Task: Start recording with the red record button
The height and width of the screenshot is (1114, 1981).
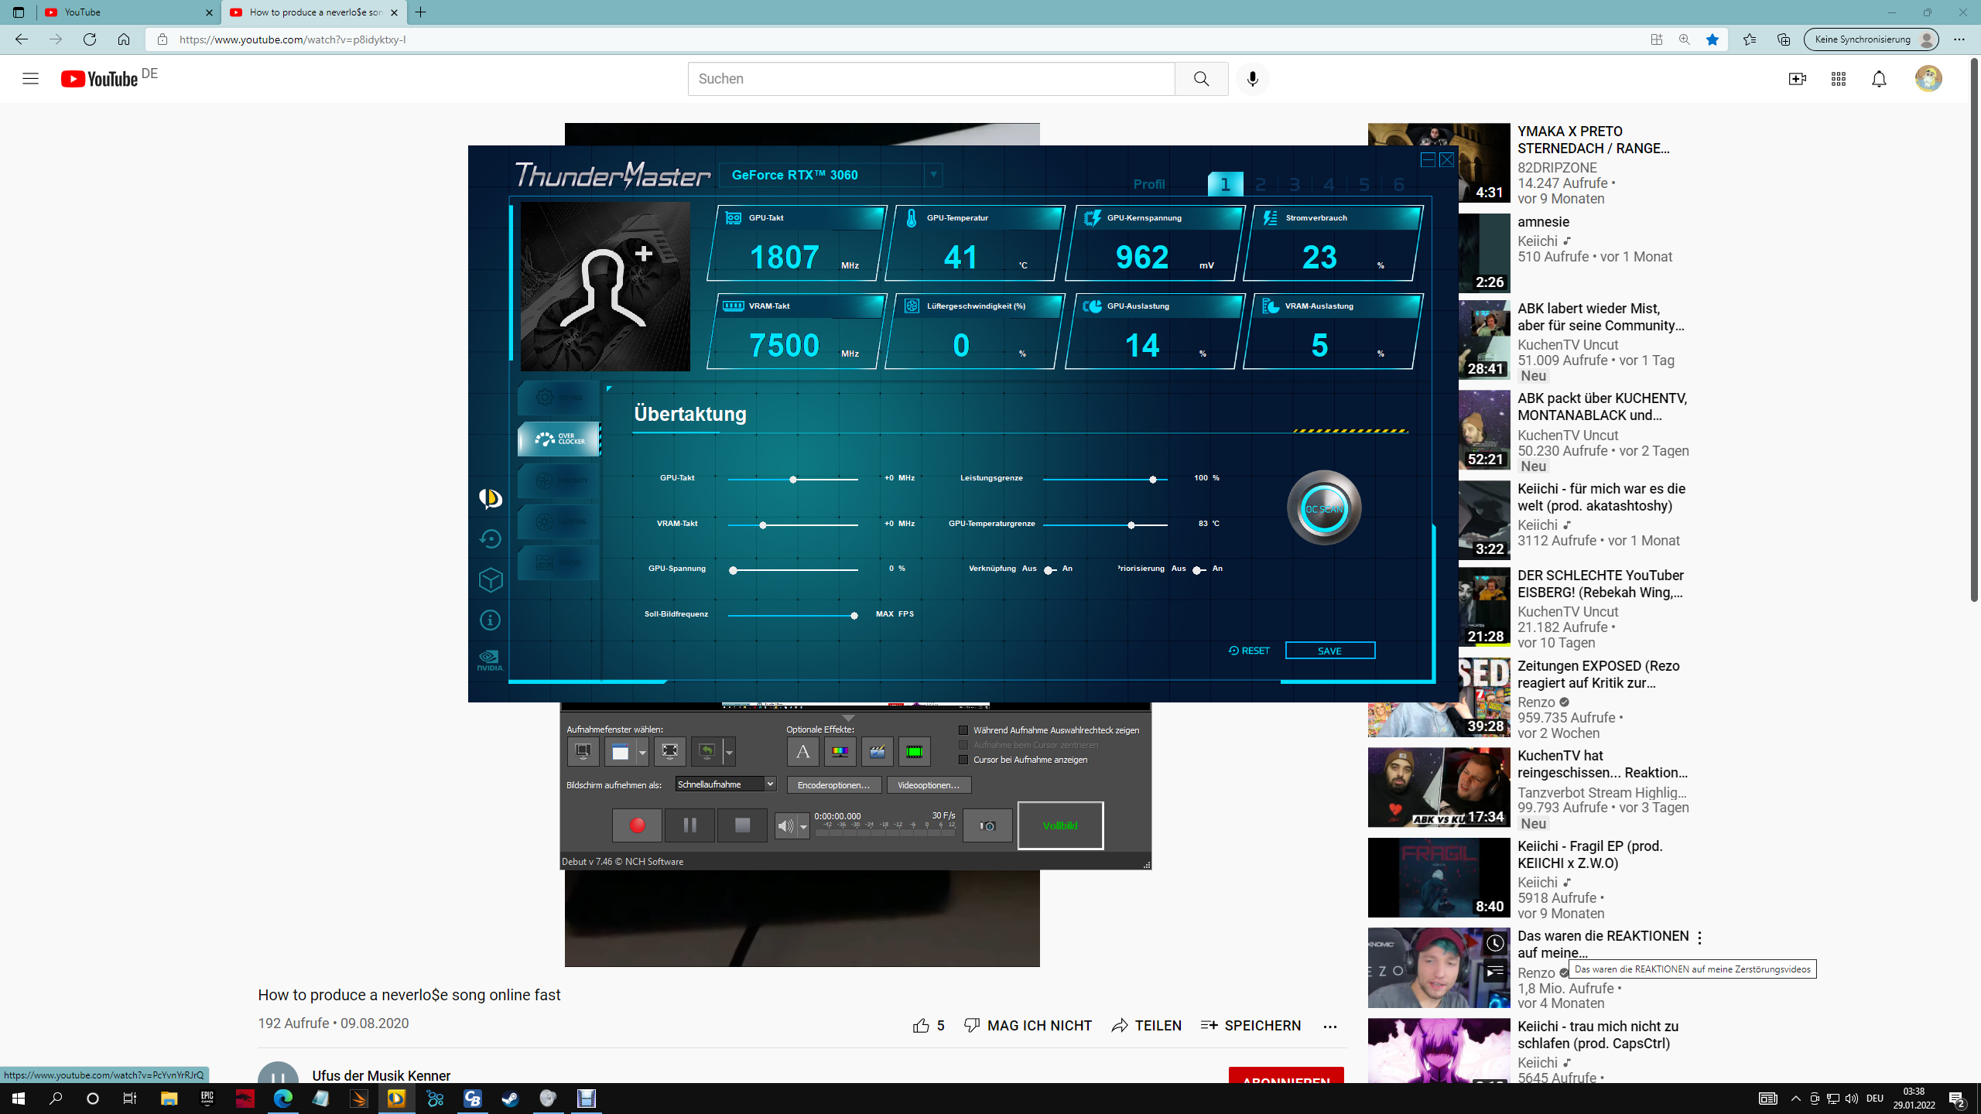Action: click(x=637, y=825)
